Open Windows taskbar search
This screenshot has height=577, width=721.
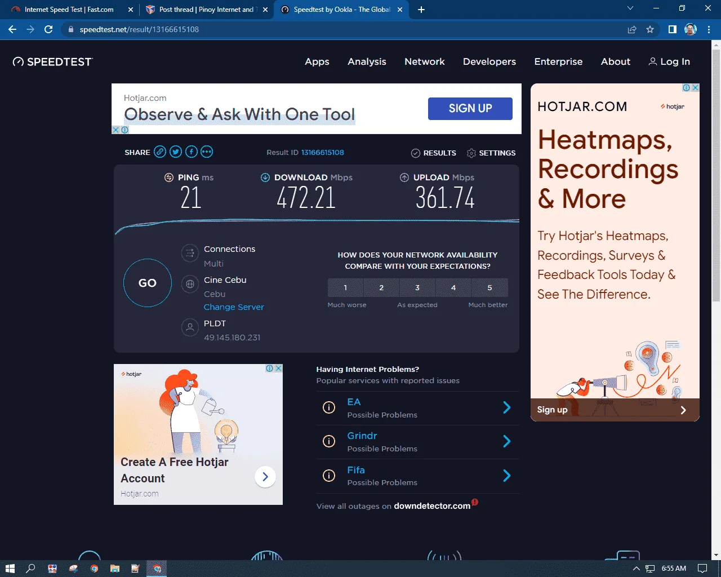(x=31, y=569)
